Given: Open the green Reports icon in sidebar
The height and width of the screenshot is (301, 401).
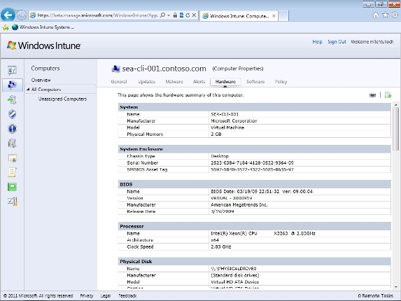Looking at the screenshot, I should pyautogui.click(x=12, y=187).
